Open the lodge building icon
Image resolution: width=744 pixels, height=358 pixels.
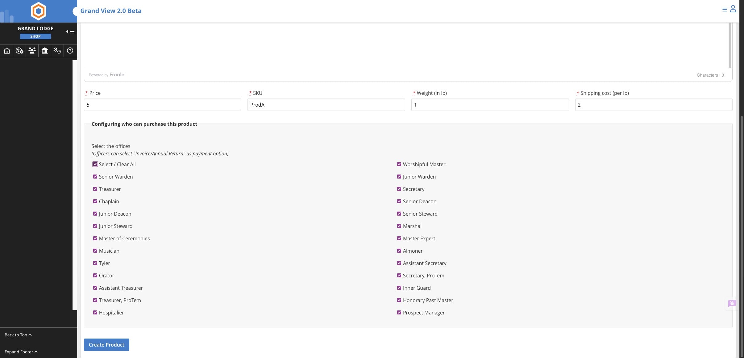point(45,51)
